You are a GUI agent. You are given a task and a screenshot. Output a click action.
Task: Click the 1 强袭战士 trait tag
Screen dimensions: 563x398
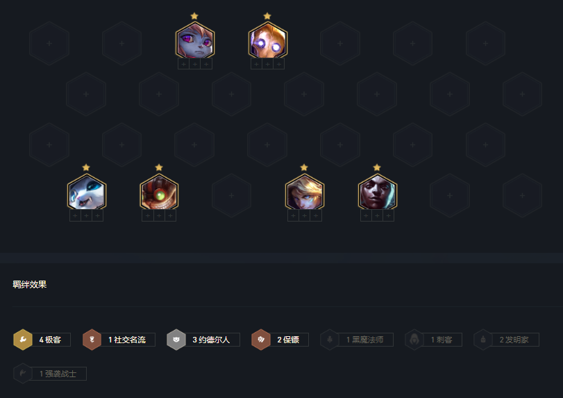point(50,374)
